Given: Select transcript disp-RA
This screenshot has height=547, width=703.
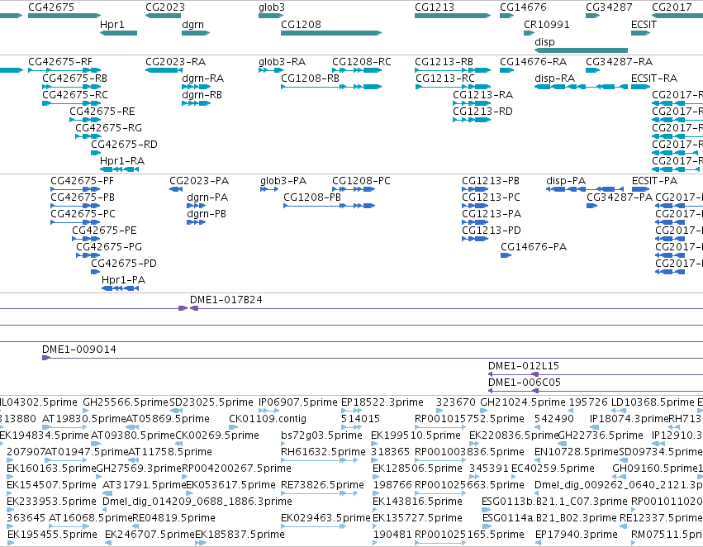Looking at the screenshot, I should pyautogui.click(x=581, y=87).
